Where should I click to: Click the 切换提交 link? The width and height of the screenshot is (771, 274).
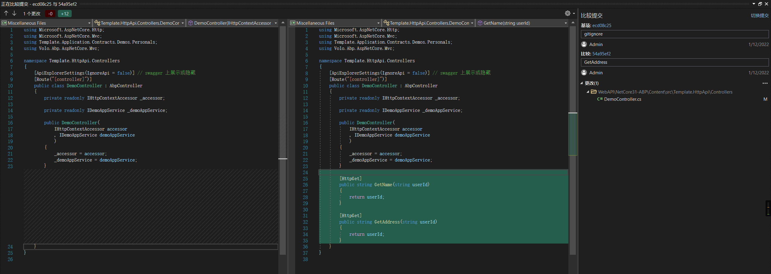[x=760, y=15]
